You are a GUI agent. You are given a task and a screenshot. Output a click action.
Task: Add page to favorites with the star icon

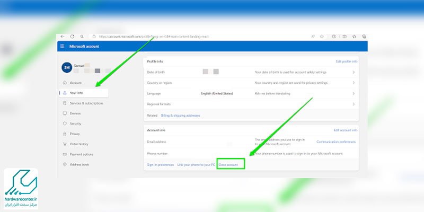(x=322, y=37)
